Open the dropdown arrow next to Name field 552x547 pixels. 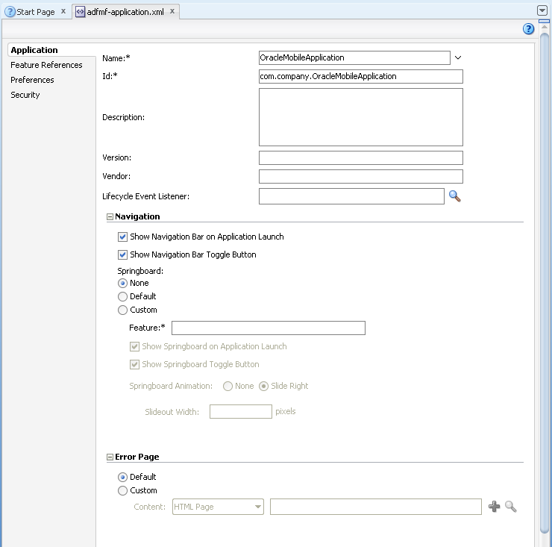click(x=458, y=57)
